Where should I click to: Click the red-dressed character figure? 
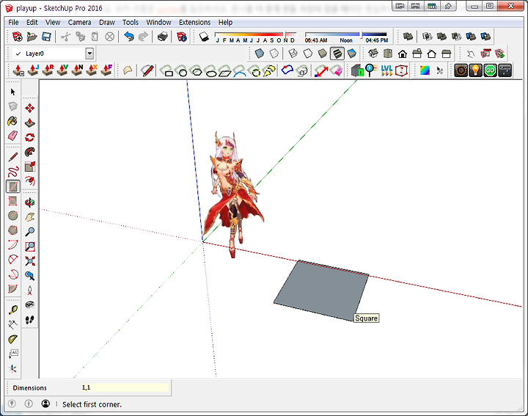point(233,194)
